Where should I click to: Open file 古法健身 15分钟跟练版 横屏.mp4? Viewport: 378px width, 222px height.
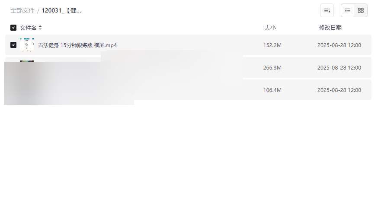tap(77, 45)
